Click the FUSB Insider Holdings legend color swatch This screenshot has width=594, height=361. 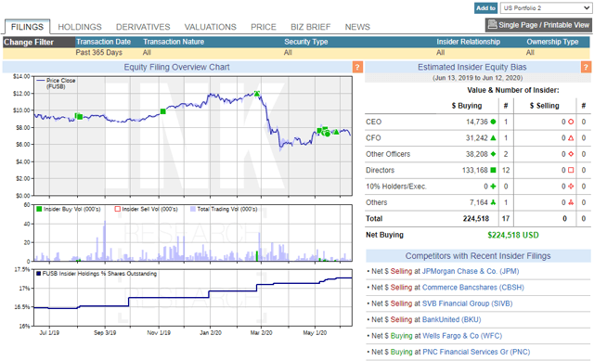click(38, 274)
